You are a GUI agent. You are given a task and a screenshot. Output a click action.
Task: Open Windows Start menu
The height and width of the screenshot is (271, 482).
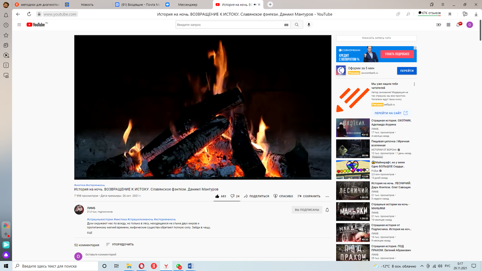click(x=6, y=266)
